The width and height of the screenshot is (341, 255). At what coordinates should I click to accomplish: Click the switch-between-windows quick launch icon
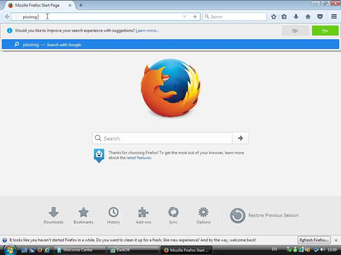(x=32, y=250)
